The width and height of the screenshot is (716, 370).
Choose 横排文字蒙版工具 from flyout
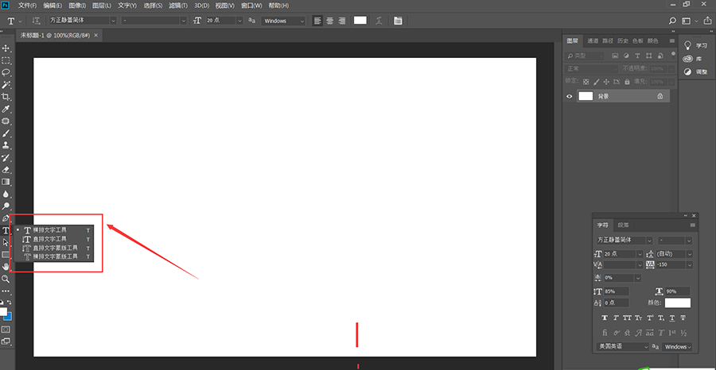tap(54, 256)
